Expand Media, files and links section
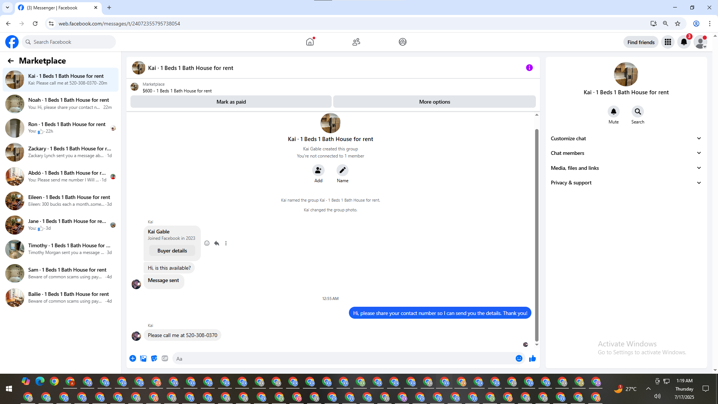The width and height of the screenshot is (718, 404). [626, 168]
